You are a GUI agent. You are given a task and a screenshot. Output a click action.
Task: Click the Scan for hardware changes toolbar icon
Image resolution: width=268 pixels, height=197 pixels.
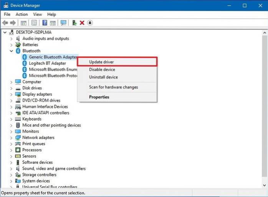[63, 23]
